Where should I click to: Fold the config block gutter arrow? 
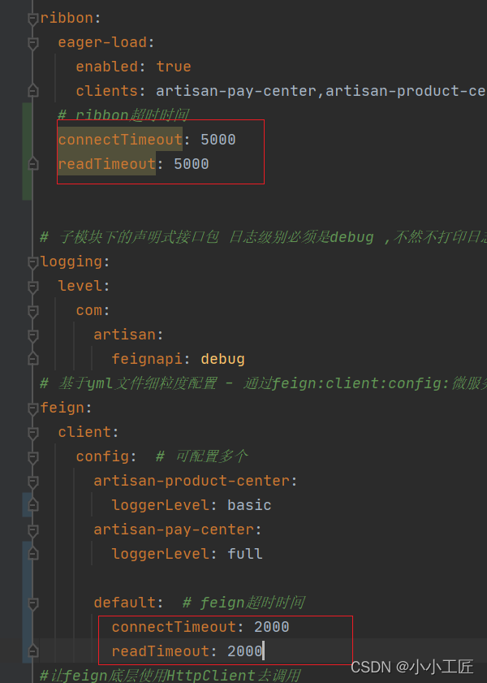(32, 456)
